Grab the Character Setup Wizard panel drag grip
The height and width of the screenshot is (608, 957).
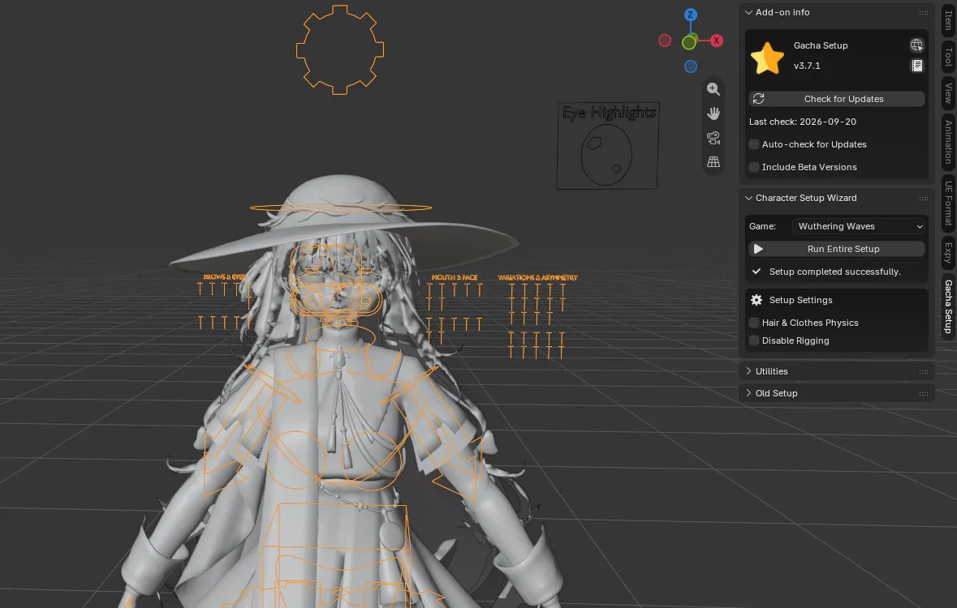924,198
